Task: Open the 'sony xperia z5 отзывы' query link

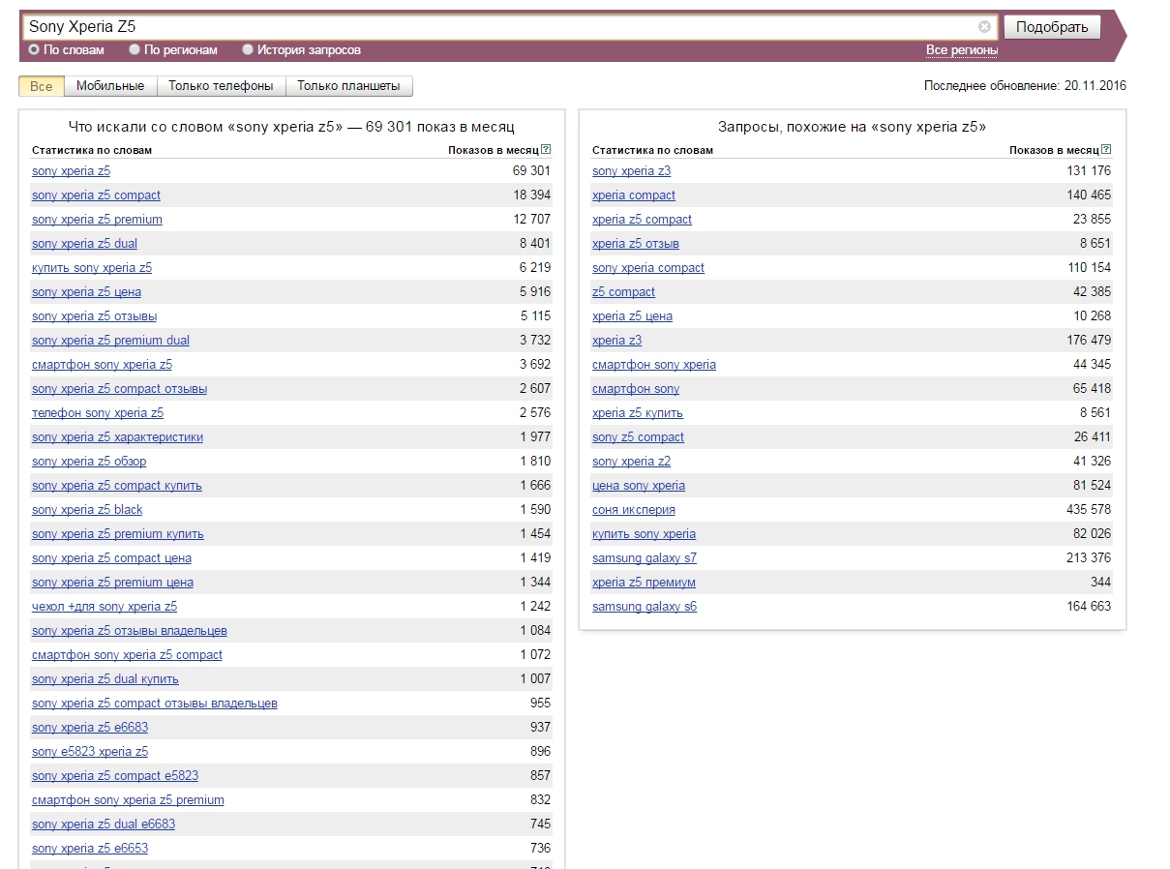Action: click(94, 316)
